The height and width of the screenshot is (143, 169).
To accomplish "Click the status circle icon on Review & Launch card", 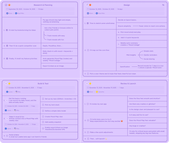I will coord(87,83).
